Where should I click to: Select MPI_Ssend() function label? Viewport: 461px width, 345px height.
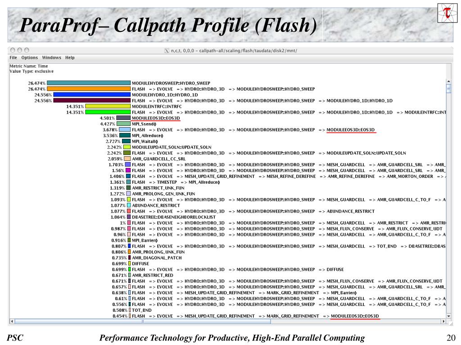(x=144, y=124)
